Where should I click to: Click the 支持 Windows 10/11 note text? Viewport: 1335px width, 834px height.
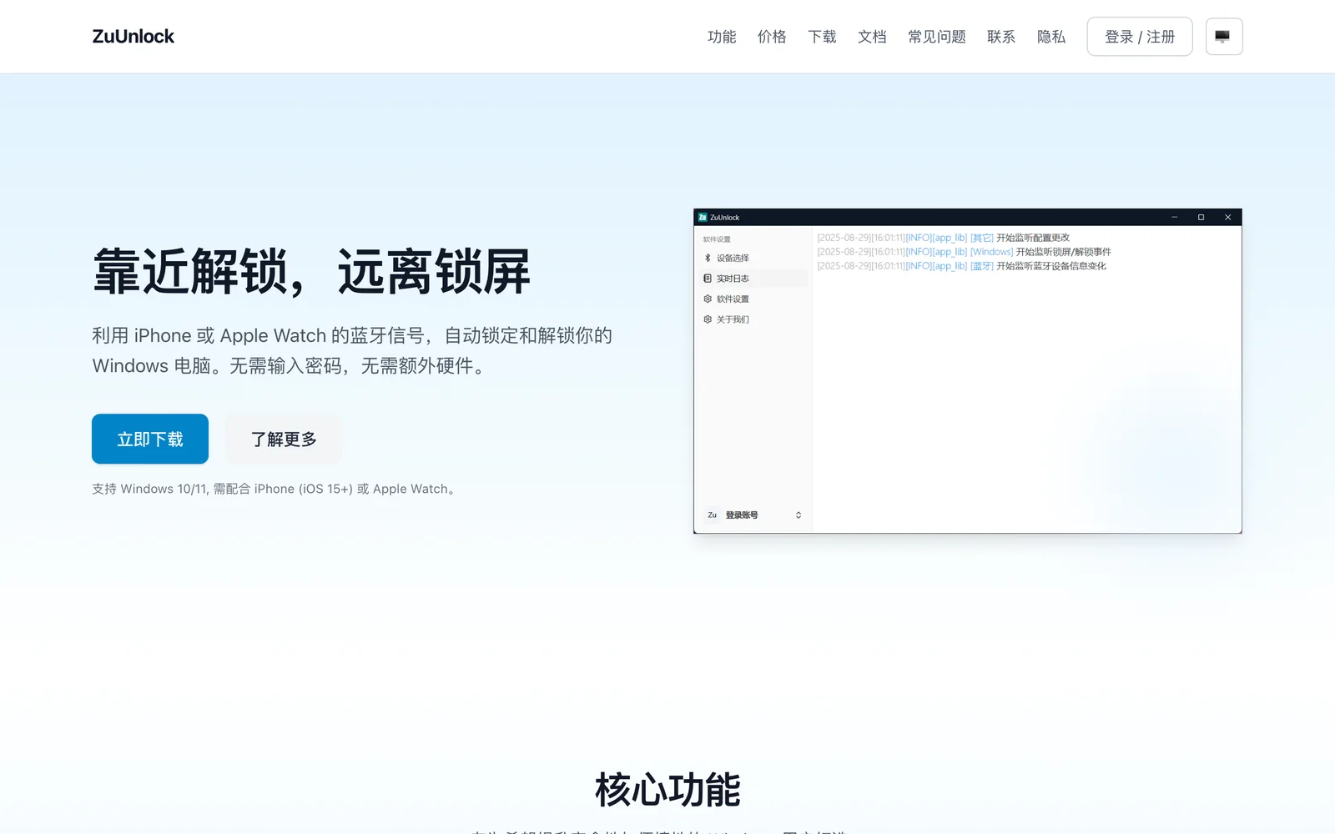pos(275,489)
